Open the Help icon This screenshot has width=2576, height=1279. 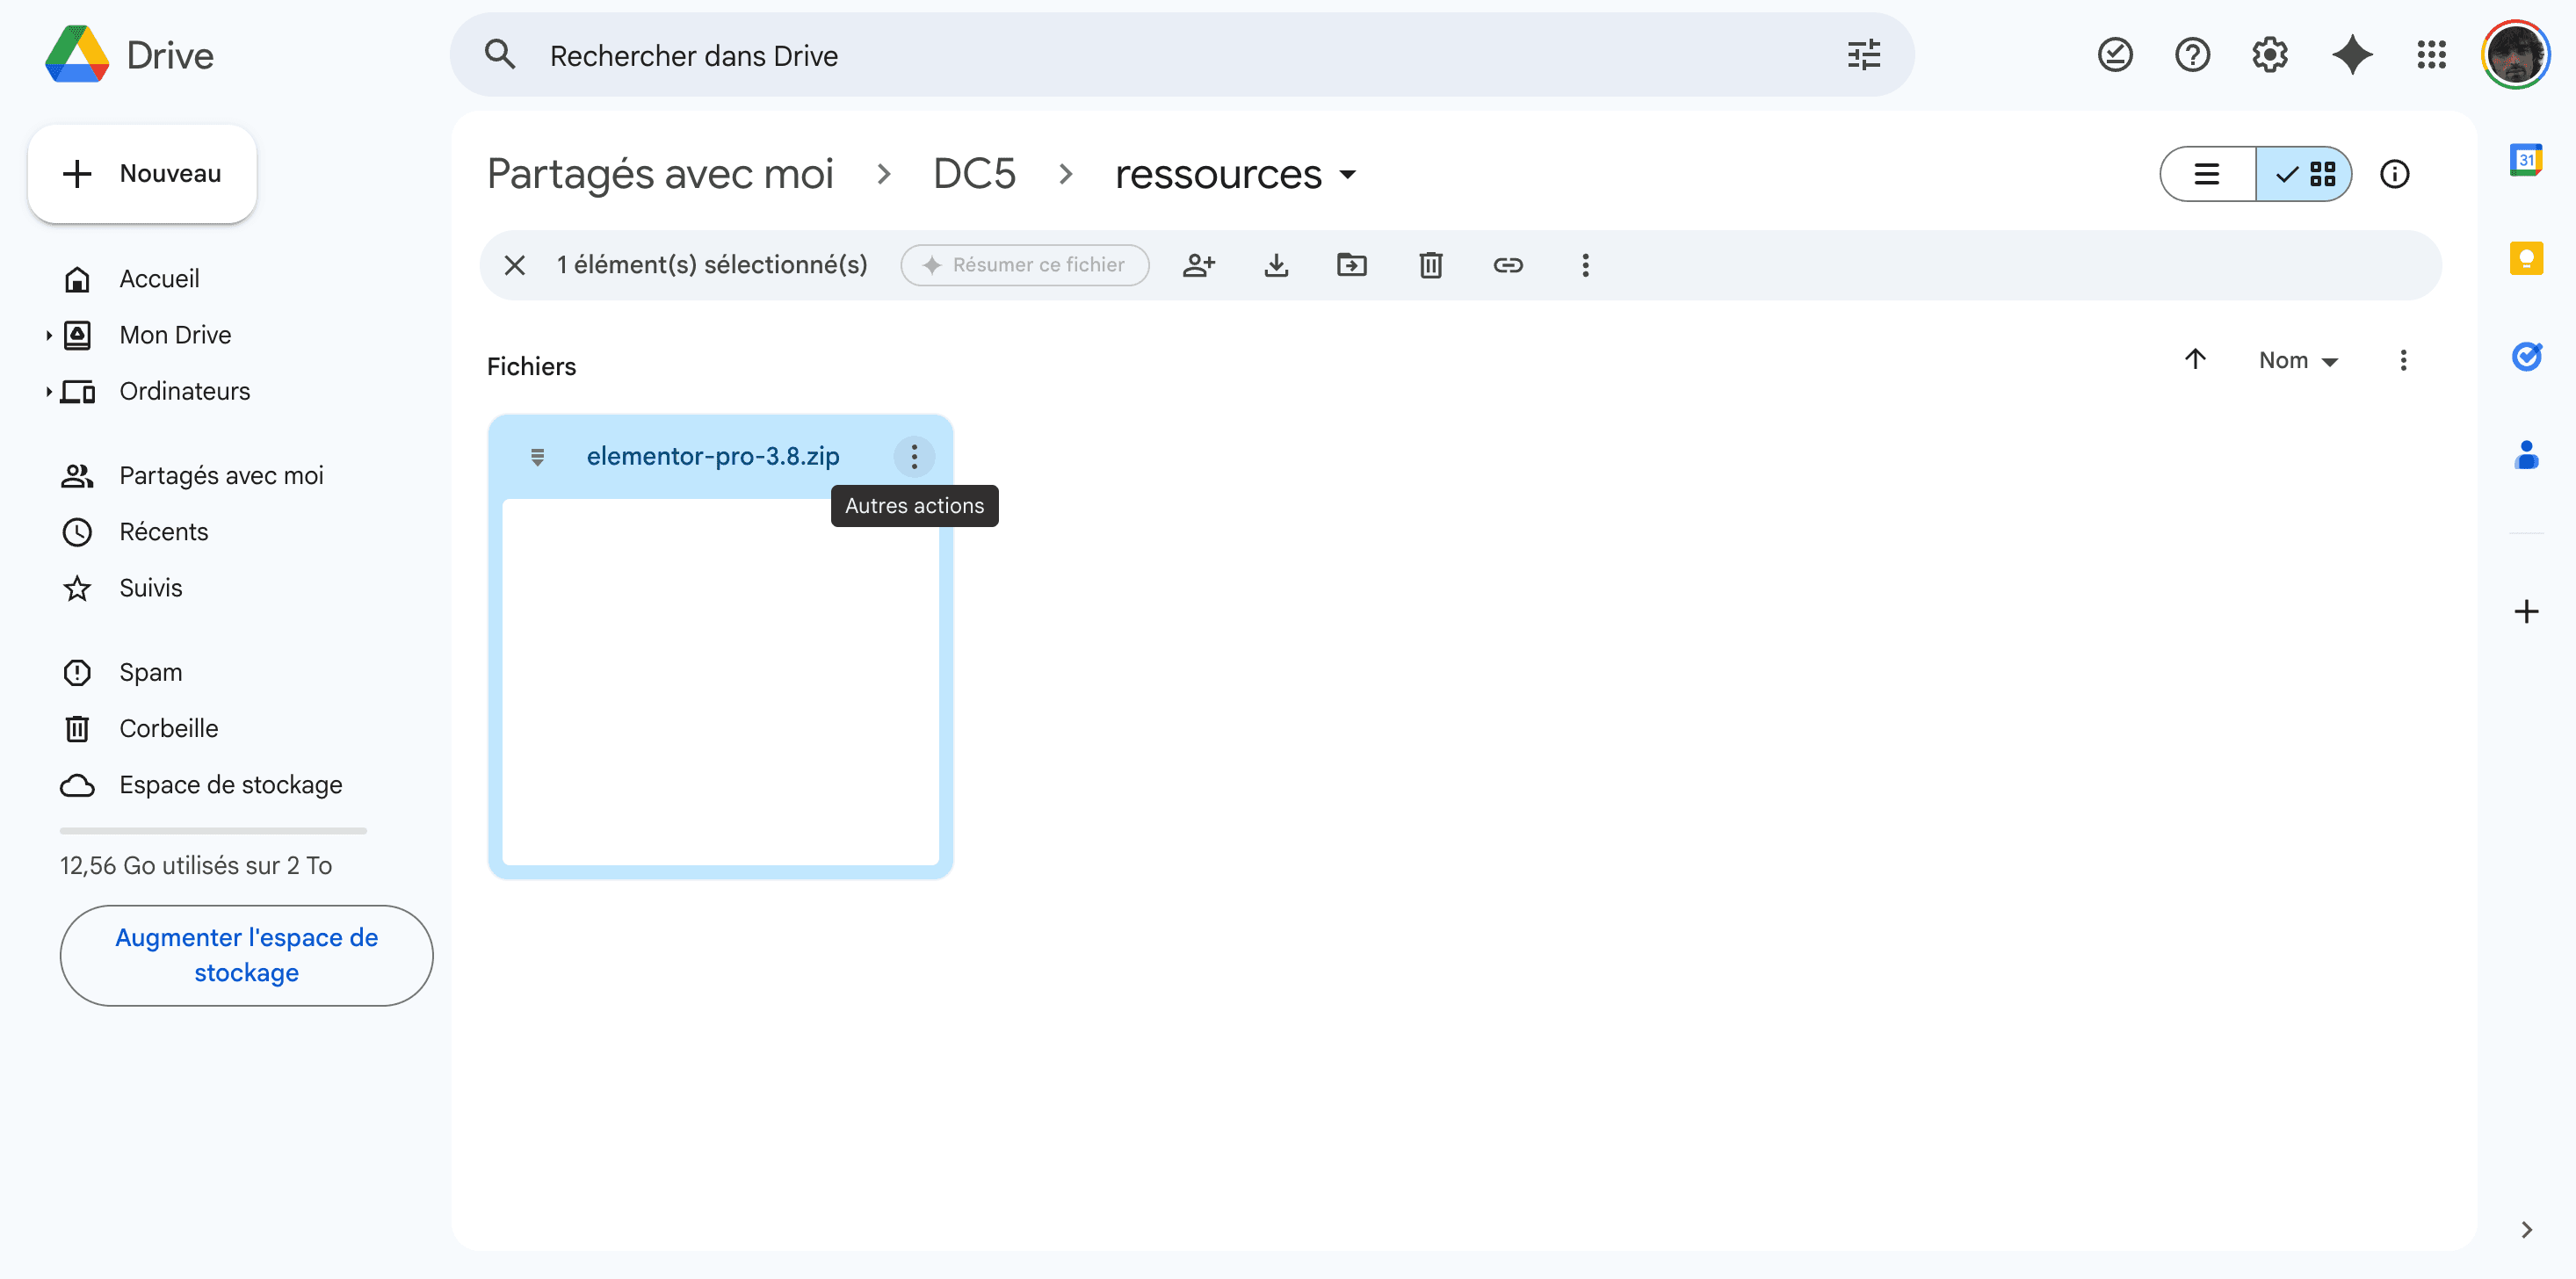click(x=2192, y=55)
